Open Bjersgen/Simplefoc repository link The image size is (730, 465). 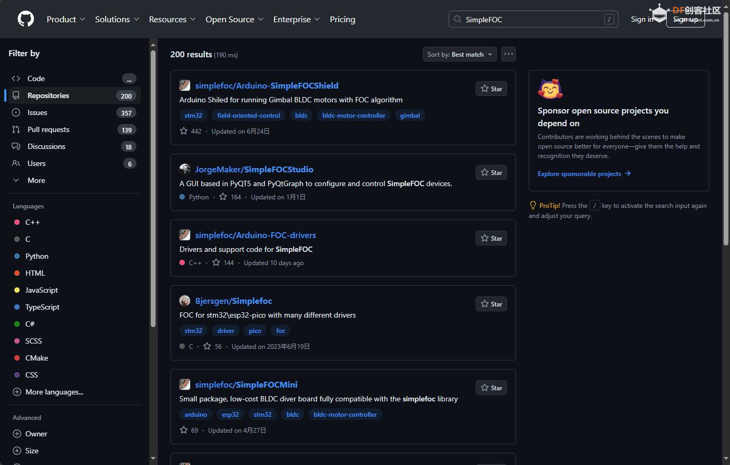pyautogui.click(x=234, y=301)
